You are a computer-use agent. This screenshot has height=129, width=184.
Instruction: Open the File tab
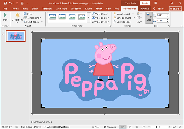click(x=5, y=9)
